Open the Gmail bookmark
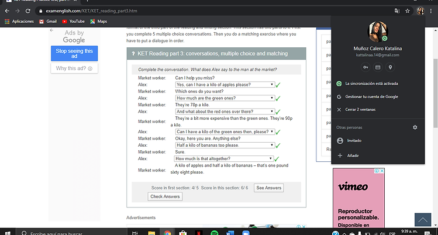 [48, 21]
